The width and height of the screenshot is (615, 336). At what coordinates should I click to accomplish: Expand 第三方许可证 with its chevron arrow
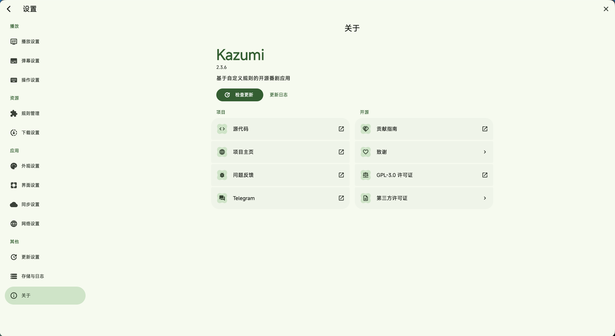(485, 198)
